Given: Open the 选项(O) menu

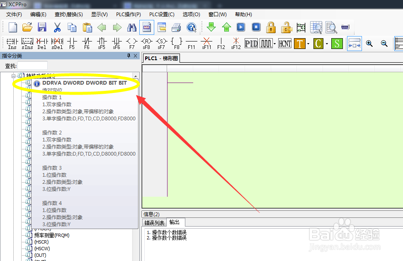Looking at the screenshot, I should coord(191,15).
